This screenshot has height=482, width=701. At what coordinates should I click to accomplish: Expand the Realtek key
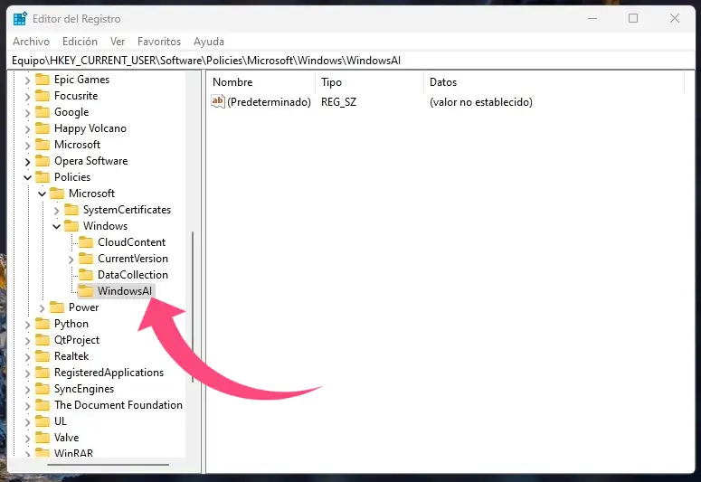[x=27, y=357]
